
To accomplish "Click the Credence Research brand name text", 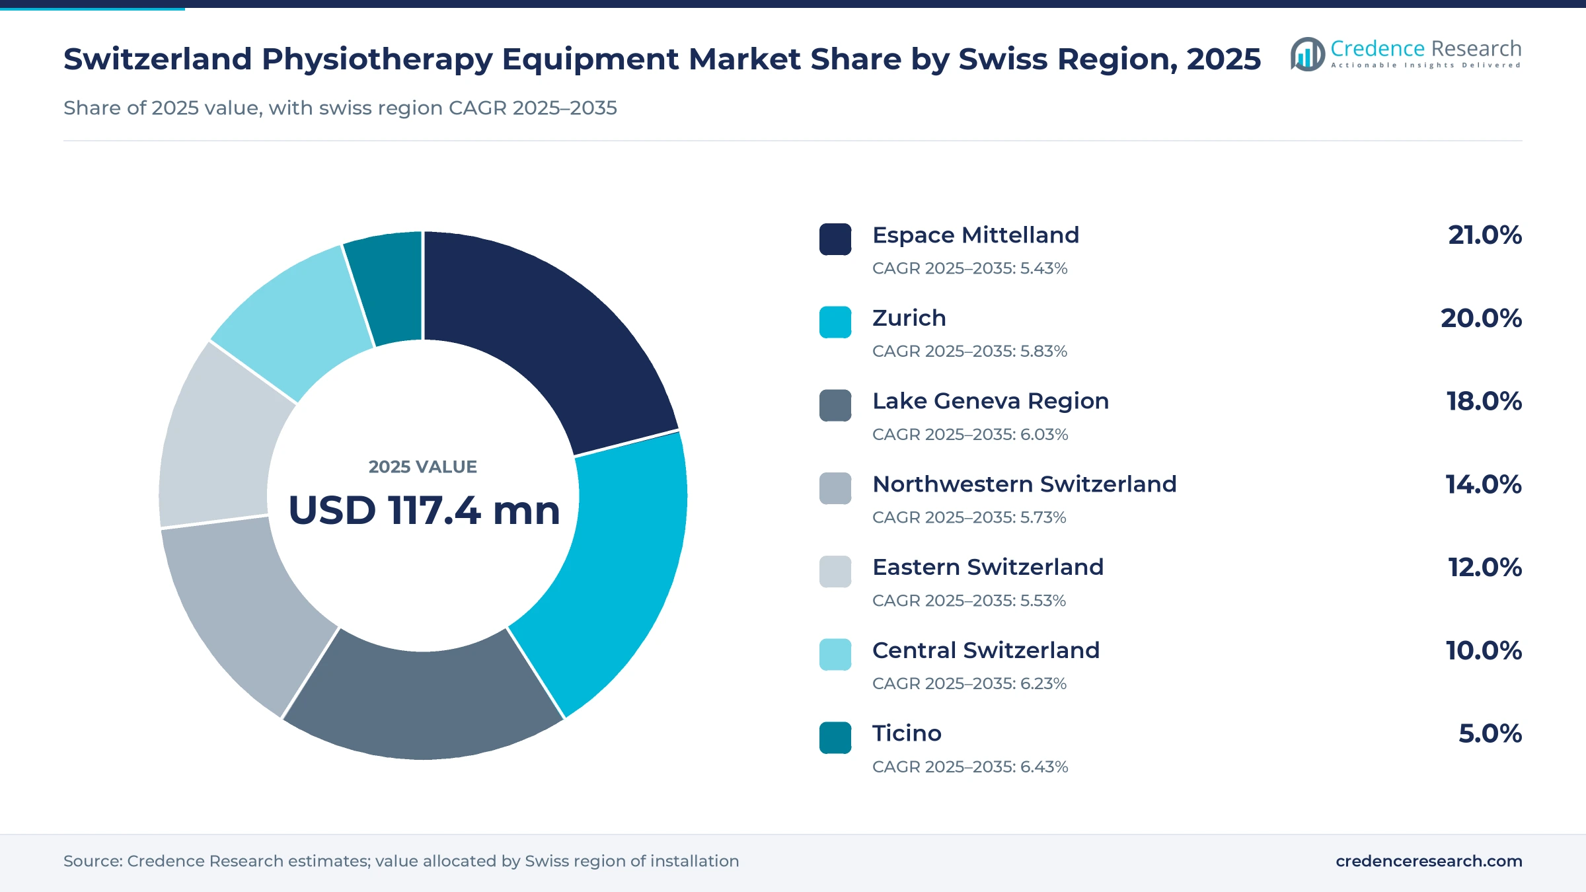I will click(x=1426, y=48).
